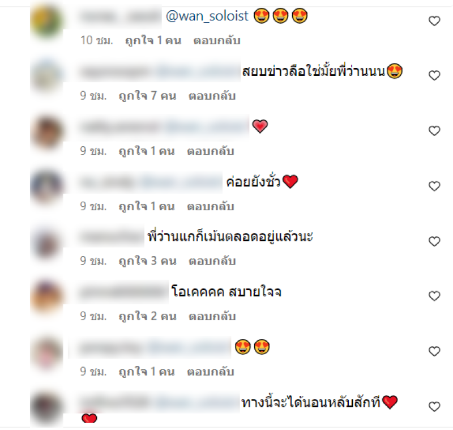The width and height of the screenshot is (453, 430).
Task: Like the ทางนี้จะได้นอนหลับสักที comment heart icon
Action: click(x=434, y=407)
